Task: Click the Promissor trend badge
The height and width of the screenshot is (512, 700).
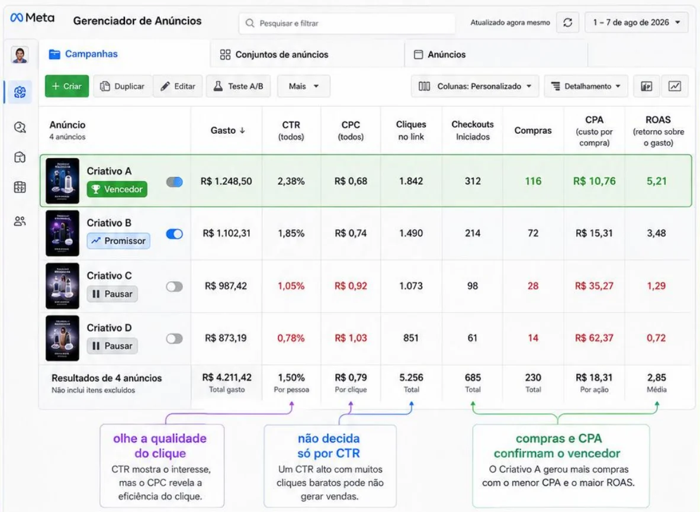Action: tap(118, 241)
